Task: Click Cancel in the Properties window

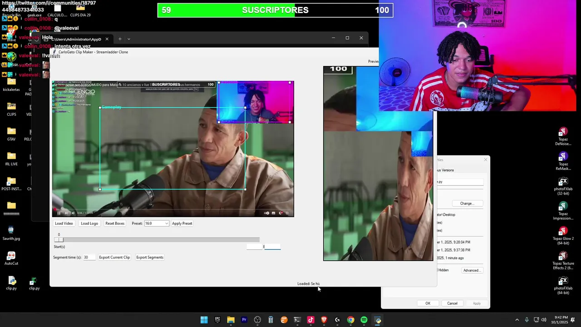Action: point(452,303)
